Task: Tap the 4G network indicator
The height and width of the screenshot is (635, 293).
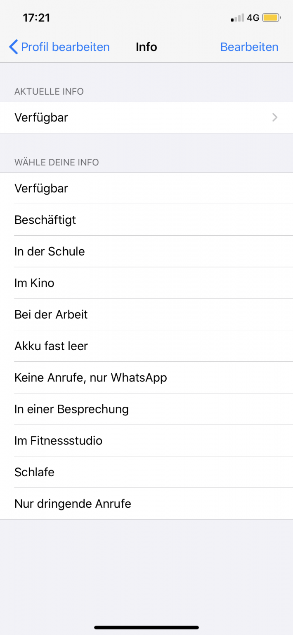Action: tap(253, 18)
